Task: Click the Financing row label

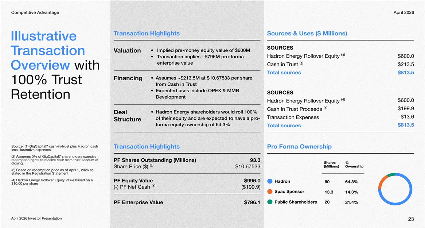Action: (x=128, y=78)
